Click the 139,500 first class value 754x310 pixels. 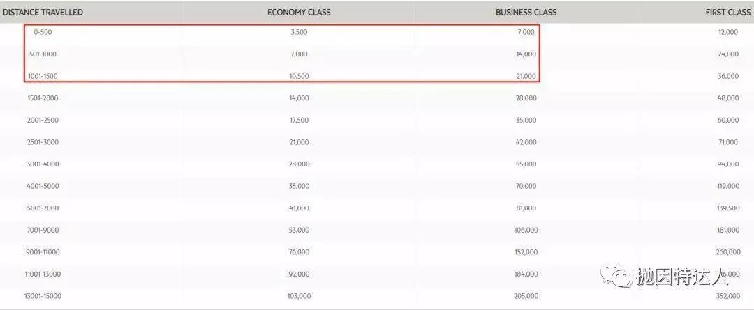tap(728, 208)
